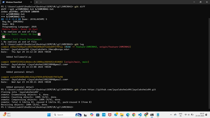Image resolution: width=210 pixels, height=118 pixels.
Task: Open McAfee from the taskbar
Action: point(110,115)
